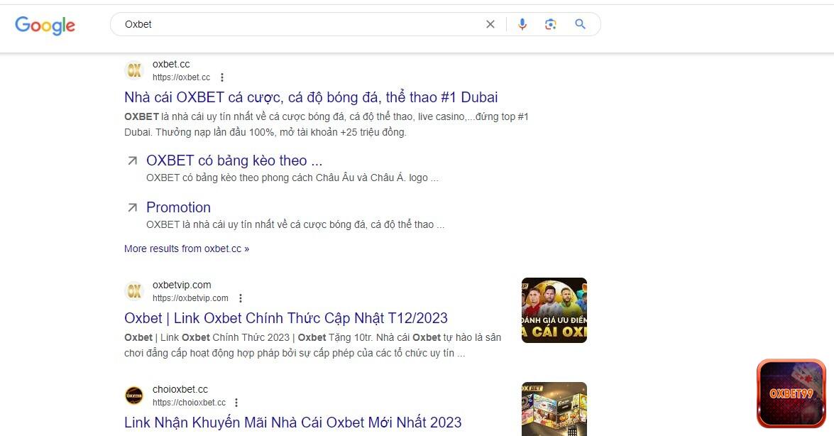Click the https://oxbet.cc URL text

(182, 77)
